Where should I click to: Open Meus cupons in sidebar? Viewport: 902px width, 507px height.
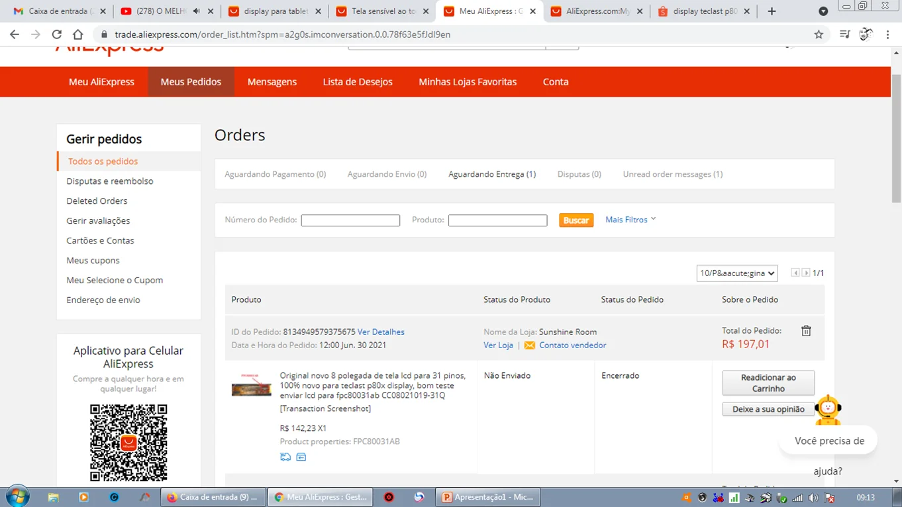(93, 261)
